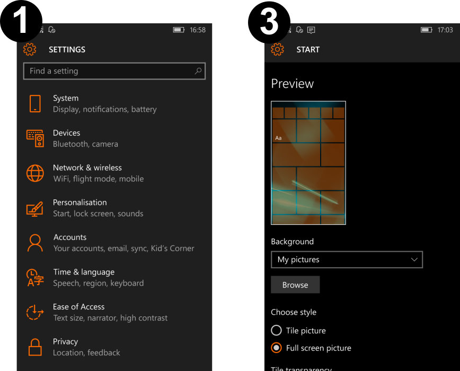The image size is (460, 371).
Task: Click 'Your accounts, email, sync, Kid's Corner' text
Action: pyautogui.click(x=124, y=249)
